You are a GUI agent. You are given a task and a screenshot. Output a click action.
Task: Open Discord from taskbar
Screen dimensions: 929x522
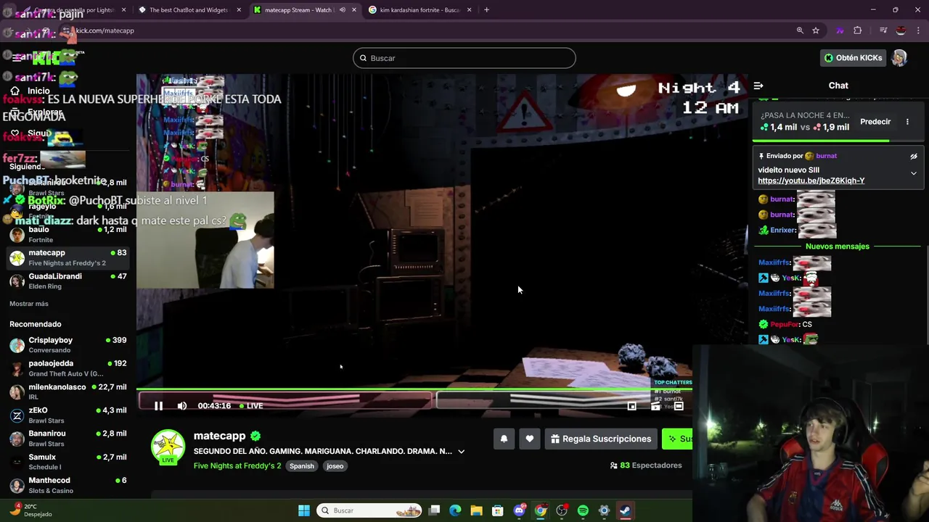point(519,510)
